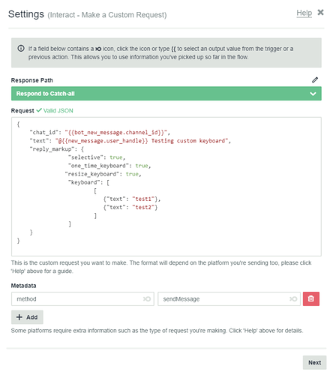Viewport: 330px width, 375px height.
Task: Click the plus icon on Add button
Action: point(19,317)
